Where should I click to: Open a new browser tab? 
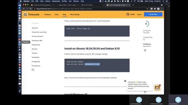pyautogui.click(x=133, y=5)
